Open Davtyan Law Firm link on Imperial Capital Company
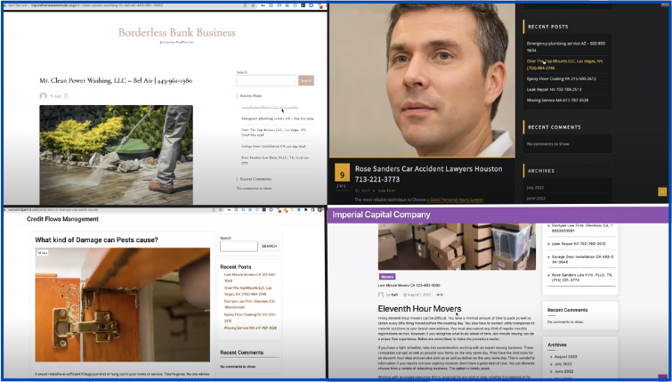The width and height of the screenshot is (672, 382). click(x=582, y=228)
